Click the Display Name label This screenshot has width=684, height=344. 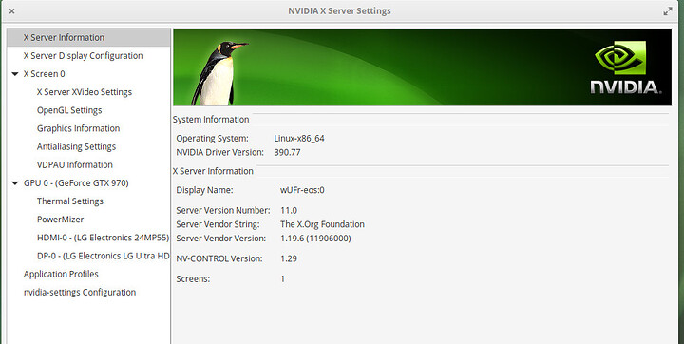(x=204, y=190)
